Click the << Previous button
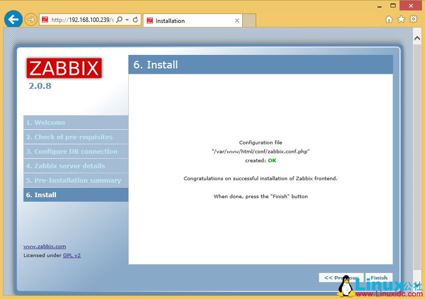The width and height of the screenshot is (425, 299). 341,277
